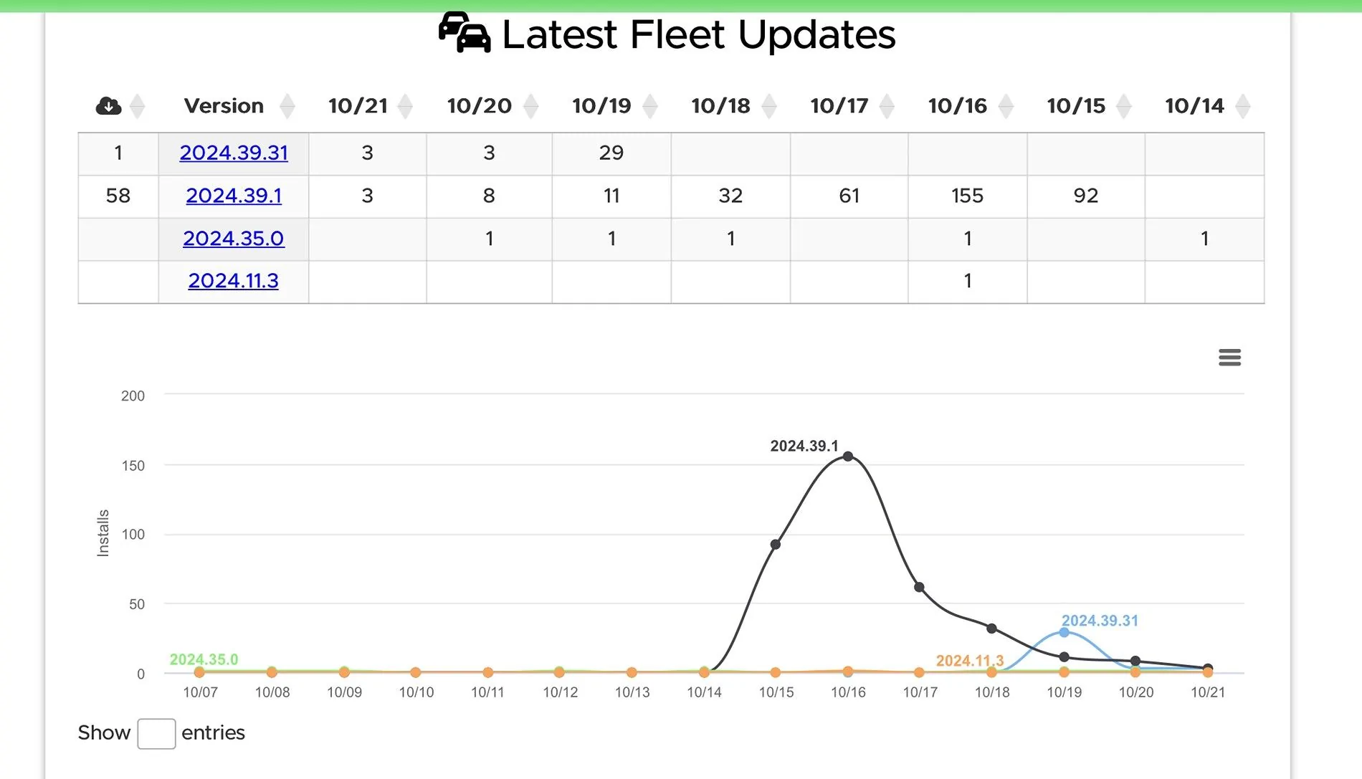Sort table by Version column arrows
Image resolution: width=1362 pixels, height=779 pixels.
click(x=287, y=106)
